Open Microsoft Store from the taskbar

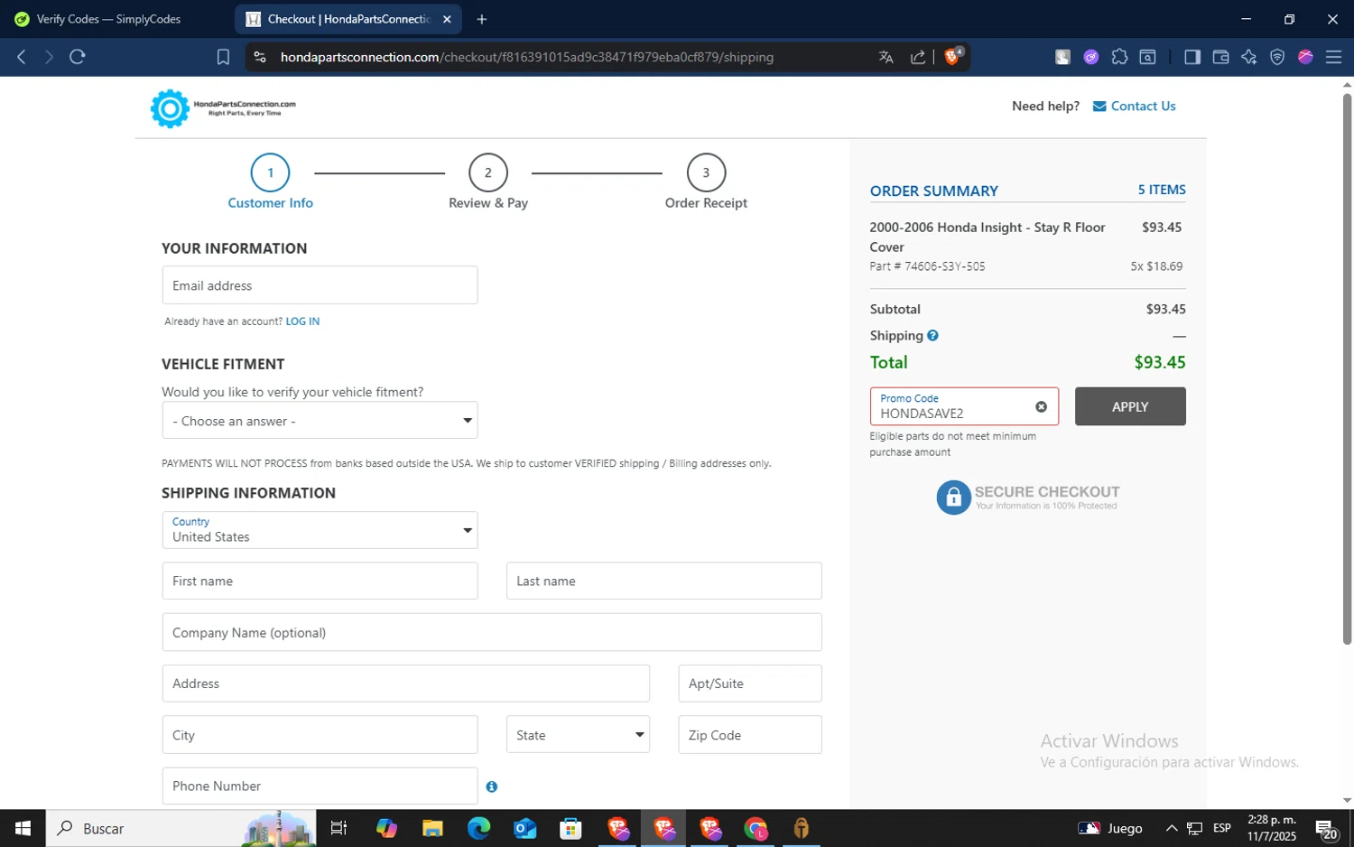570,828
